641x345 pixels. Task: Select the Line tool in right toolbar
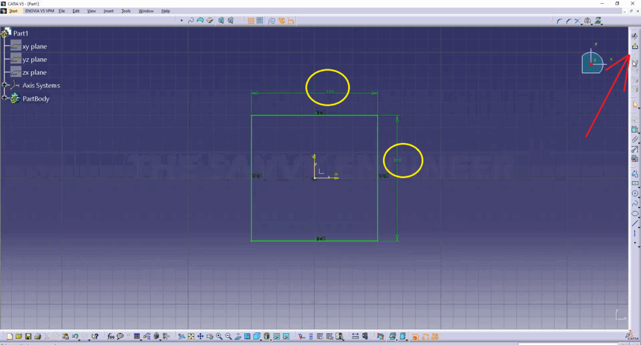pos(635,223)
